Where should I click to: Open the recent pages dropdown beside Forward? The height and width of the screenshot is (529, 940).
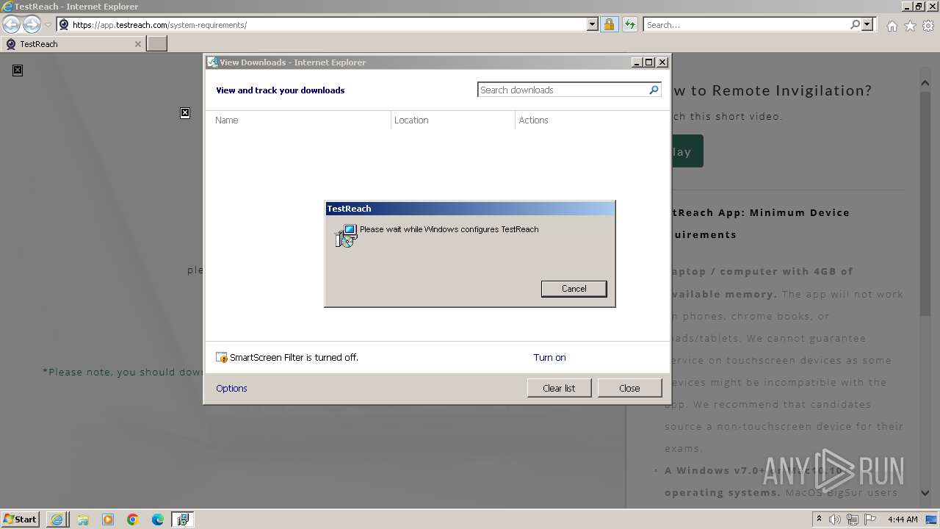[48, 25]
